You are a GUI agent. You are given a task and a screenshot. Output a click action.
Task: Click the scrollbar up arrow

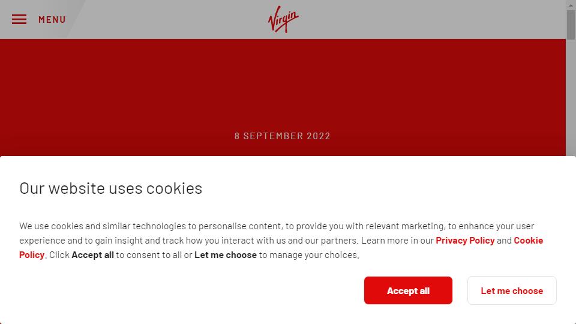pyautogui.click(x=571, y=5)
